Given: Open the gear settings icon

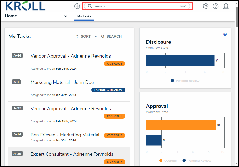Looking at the screenshot, I should coord(206,6).
